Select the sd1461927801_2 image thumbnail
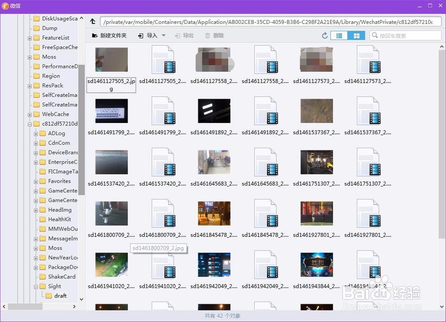This screenshot has height=322, width=446. coord(317,213)
